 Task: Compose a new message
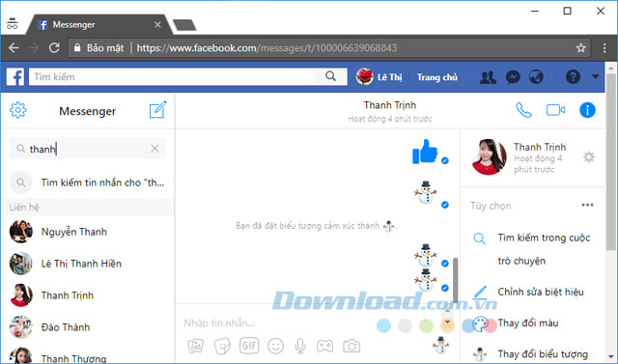pos(158,110)
